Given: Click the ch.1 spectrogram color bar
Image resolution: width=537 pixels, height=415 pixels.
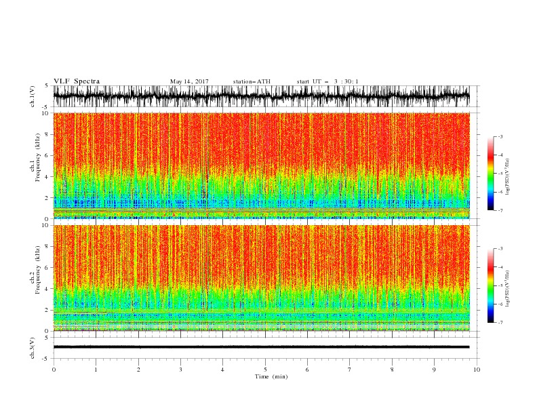Looking at the screenshot, I should pyautogui.click(x=491, y=174).
